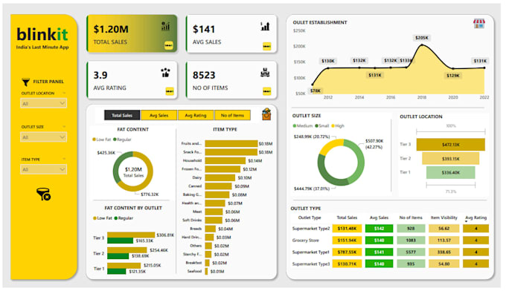Screen dimensions: 506x291
Task: Click the store icon in Outlet Establishment
Action: tap(479, 24)
